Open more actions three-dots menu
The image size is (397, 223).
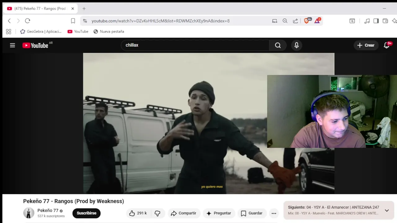(274, 213)
